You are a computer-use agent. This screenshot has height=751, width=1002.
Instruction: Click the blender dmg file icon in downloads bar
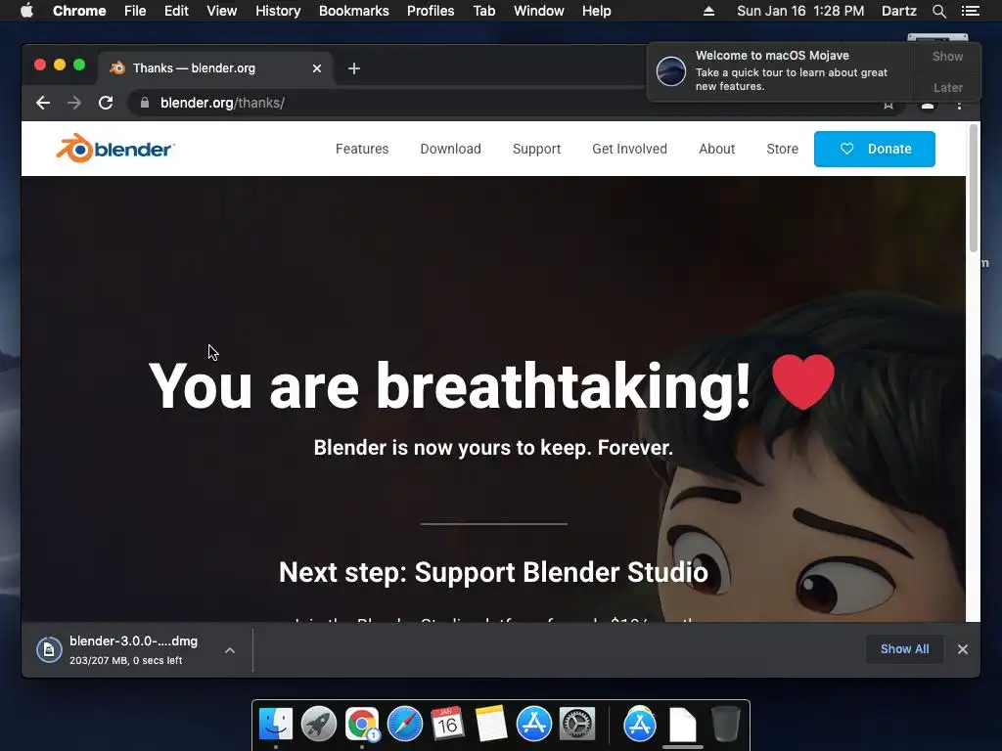click(x=49, y=650)
